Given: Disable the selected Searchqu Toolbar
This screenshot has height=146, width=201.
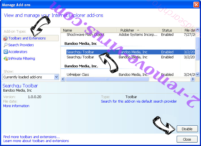Looking at the screenshot, I should coord(187,129).
